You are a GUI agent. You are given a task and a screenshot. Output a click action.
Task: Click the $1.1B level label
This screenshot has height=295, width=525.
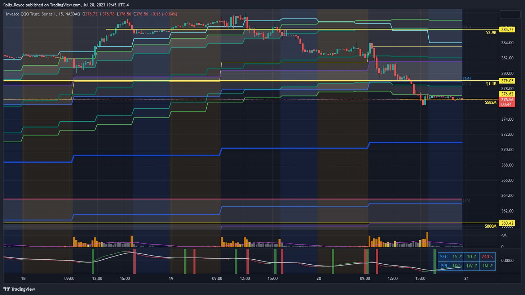(x=491, y=84)
